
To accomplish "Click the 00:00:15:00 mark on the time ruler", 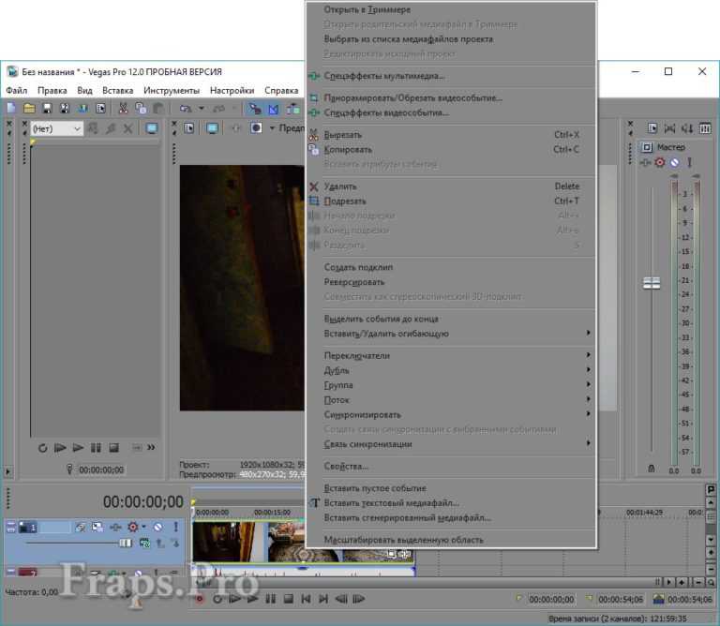I will click(272, 513).
